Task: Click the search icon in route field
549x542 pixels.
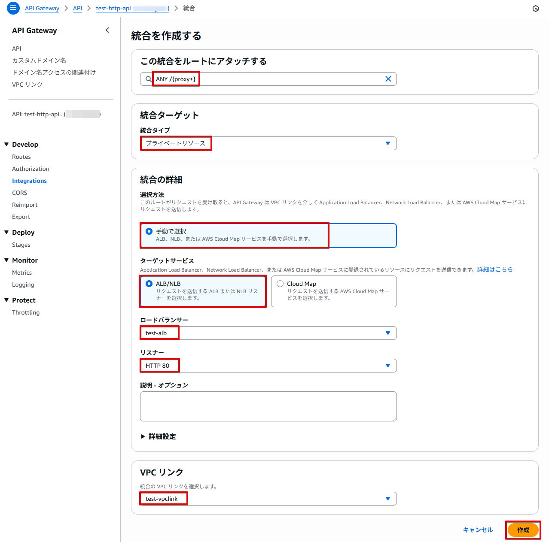Action: click(149, 79)
